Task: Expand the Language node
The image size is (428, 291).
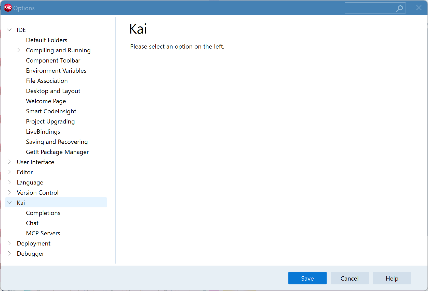Action: pos(9,182)
